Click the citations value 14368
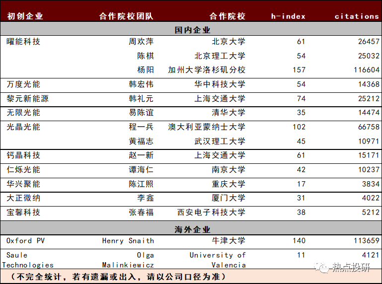The width and height of the screenshot is (382, 284). click(369, 84)
